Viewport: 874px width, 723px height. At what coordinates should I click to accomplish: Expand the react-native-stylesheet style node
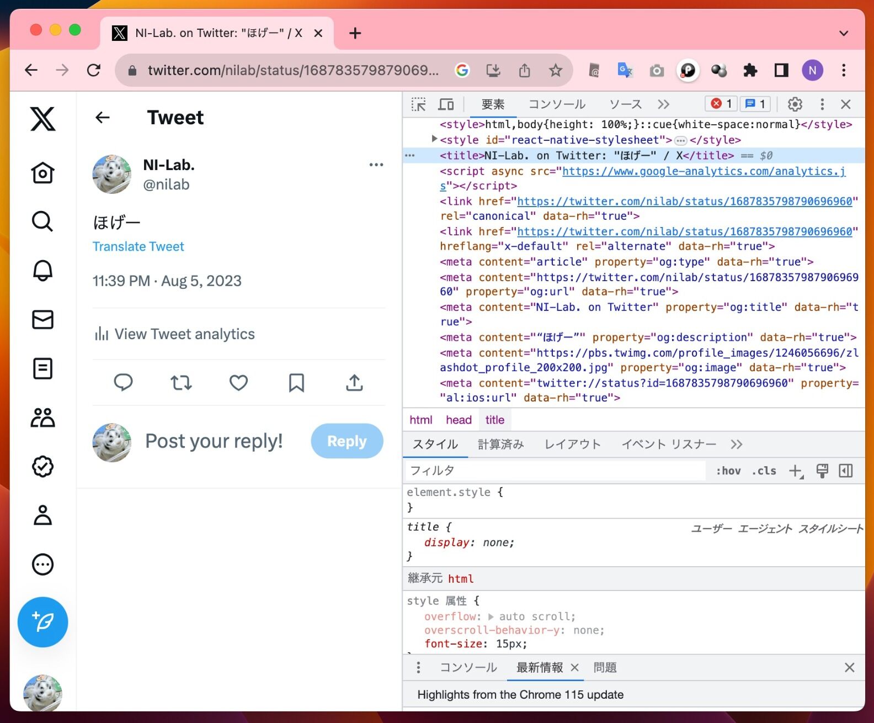(x=434, y=139)
